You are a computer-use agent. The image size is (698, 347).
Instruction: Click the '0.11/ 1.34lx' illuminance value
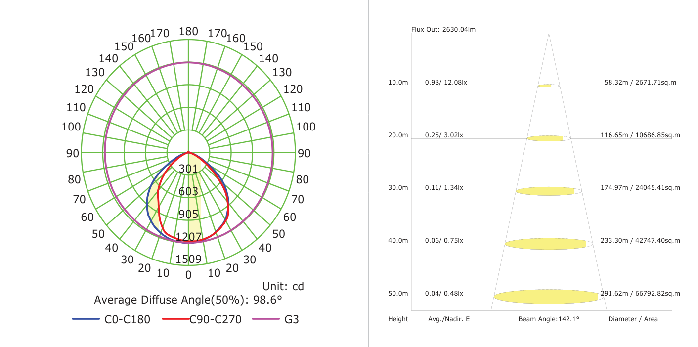(x=444, y=188)
